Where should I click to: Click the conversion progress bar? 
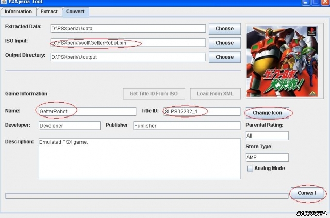click(x=146, y=196)
